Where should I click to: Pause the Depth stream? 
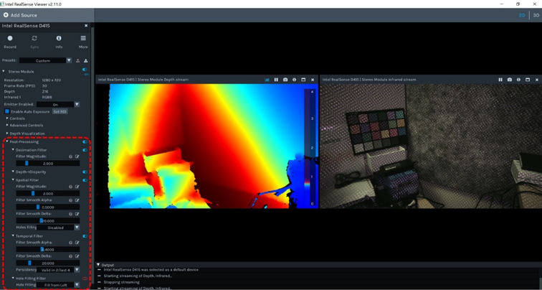pos(276,80)
